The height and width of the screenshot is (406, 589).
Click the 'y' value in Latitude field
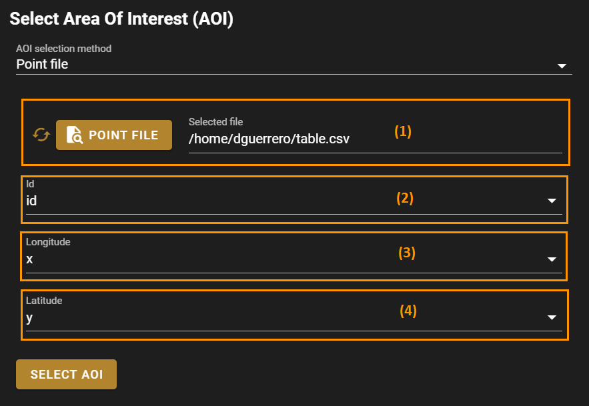pyautogui.click(x=29, y=318)
